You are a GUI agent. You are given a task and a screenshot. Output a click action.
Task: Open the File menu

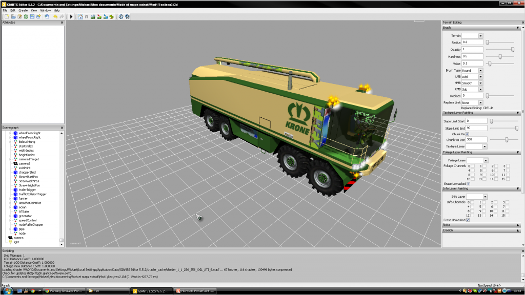[x=5, y=10]
